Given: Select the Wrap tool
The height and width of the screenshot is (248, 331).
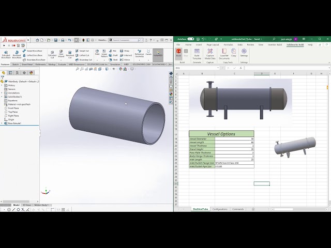Looking at the screenshot, I should coord(125,51).
